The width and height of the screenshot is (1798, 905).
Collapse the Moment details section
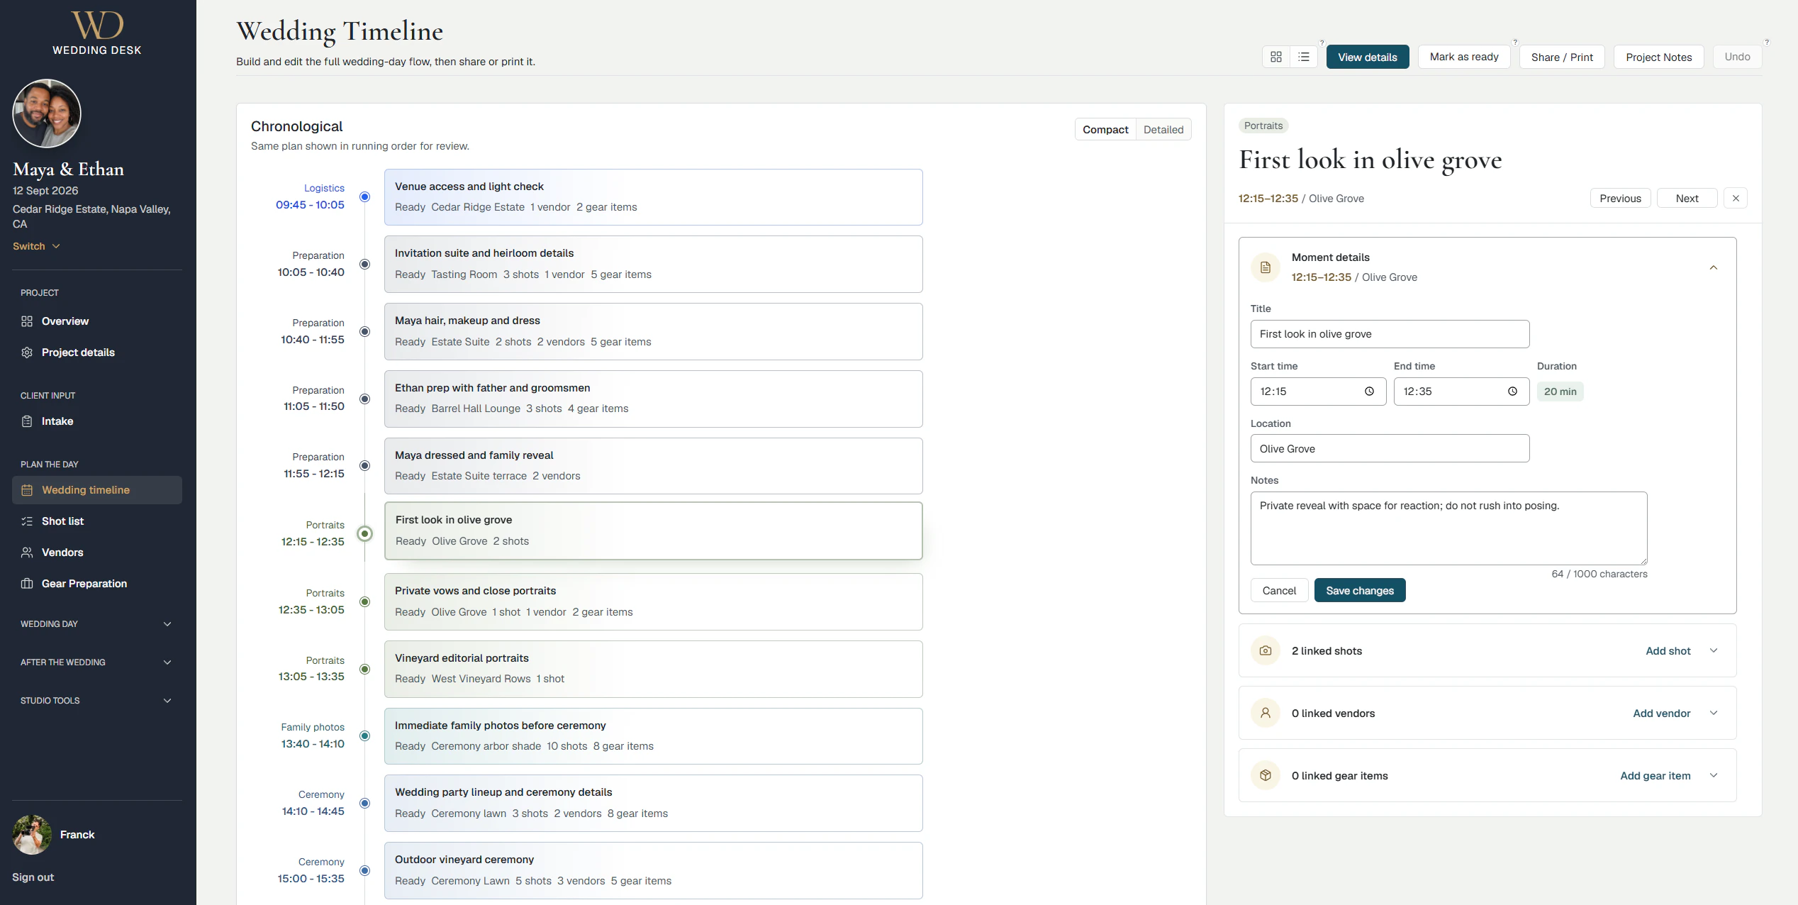tap(1713, 267)
